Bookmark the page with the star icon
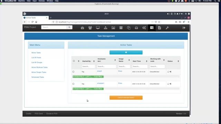The width and height of the screenshot is (221, 124). click(159, 22)
